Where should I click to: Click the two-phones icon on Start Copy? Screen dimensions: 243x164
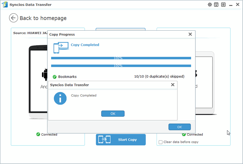[104, 140]
